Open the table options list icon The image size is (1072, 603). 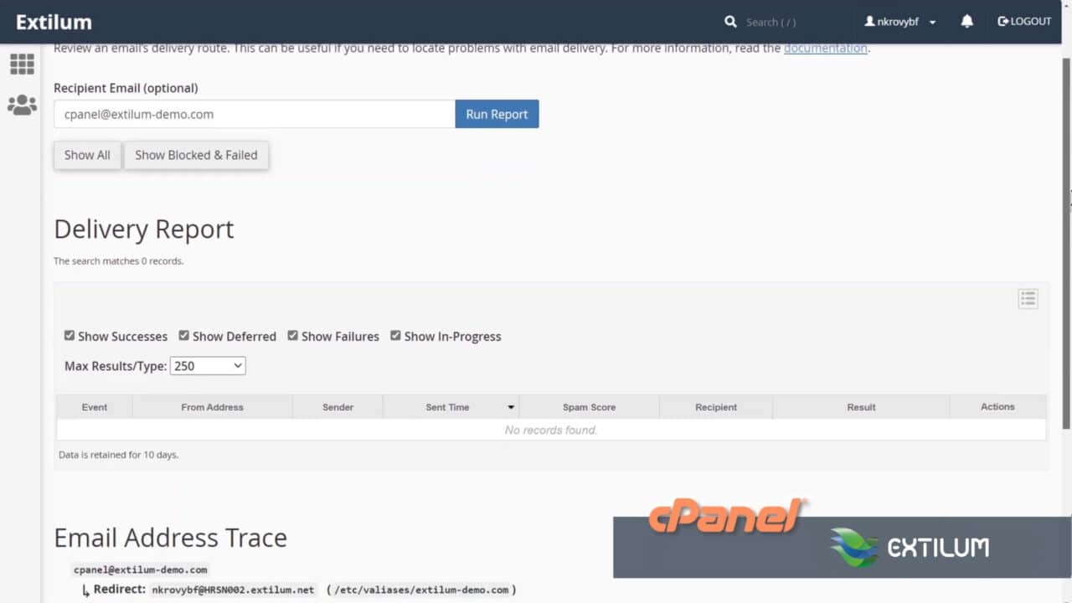[x=1028, y=298]
